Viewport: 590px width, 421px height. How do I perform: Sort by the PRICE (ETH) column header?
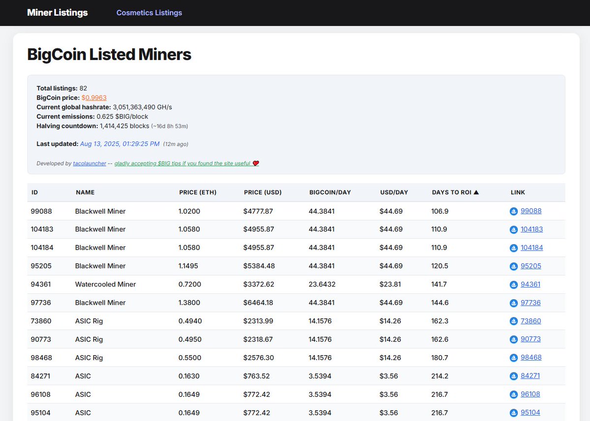point(198,193)
